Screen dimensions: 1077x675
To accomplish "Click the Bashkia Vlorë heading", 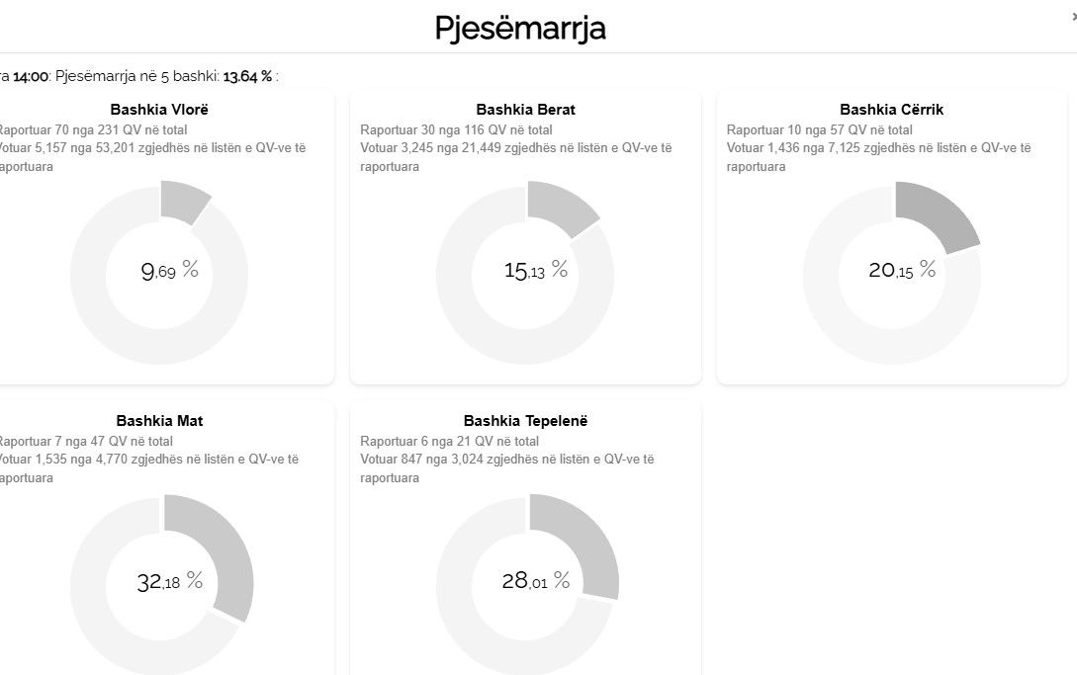I will [159, 110].
